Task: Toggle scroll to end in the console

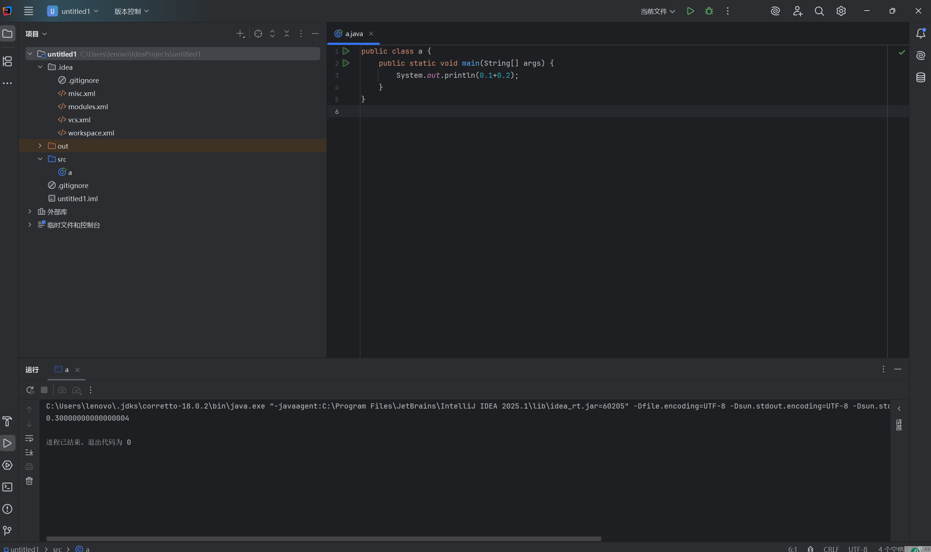Action: tap(29, 452)
